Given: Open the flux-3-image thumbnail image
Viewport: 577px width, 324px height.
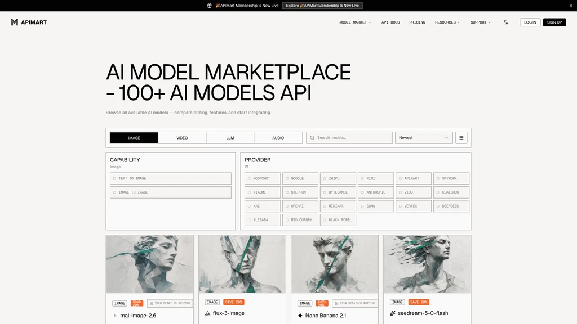Looking at the screenshot, I should [x=242, y=264].
